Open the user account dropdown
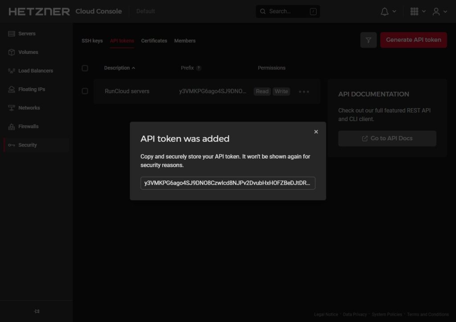 pyautogui.click(x=437, y=11)
